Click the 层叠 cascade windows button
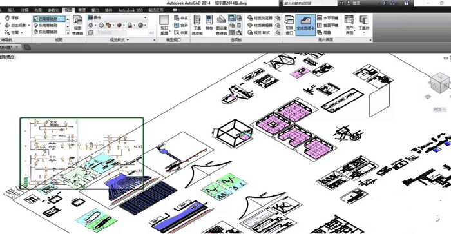 pos(324,32)
